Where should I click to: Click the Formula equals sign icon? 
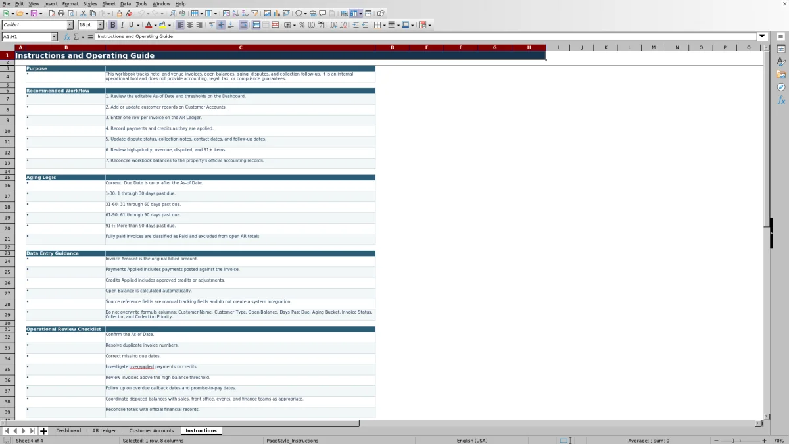coord(90,37)
